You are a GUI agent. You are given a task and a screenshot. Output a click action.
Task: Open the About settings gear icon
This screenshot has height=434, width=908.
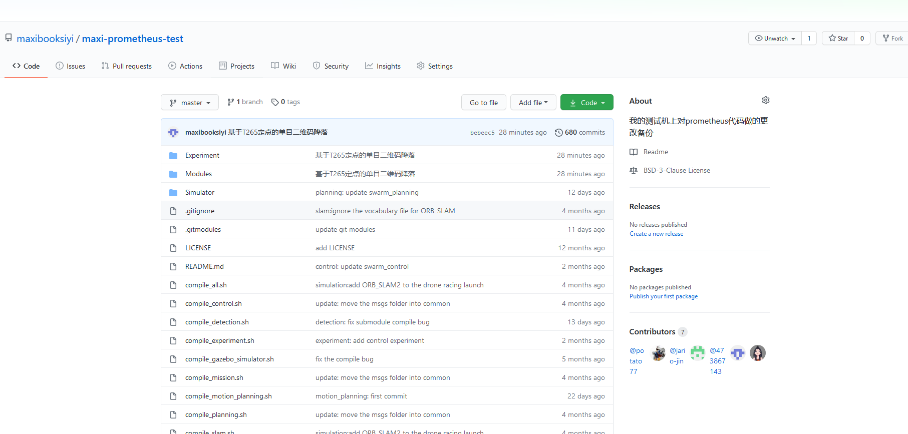pyautogui.click(x=765, y=100)
